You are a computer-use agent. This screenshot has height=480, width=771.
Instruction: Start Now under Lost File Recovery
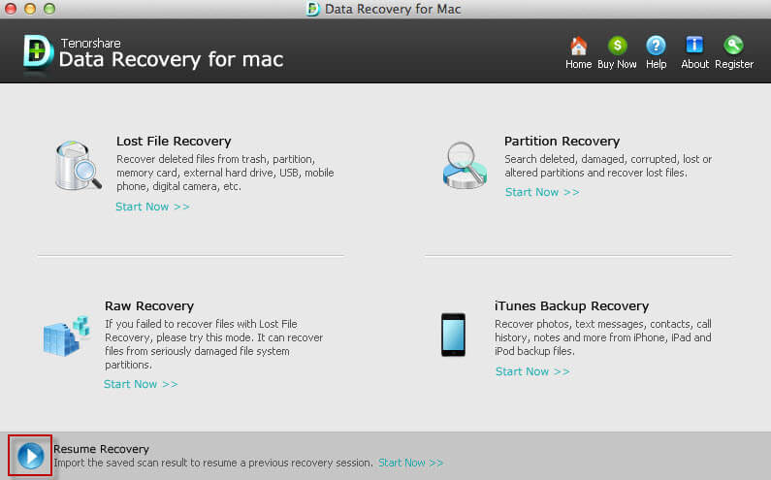click(152, 207)
